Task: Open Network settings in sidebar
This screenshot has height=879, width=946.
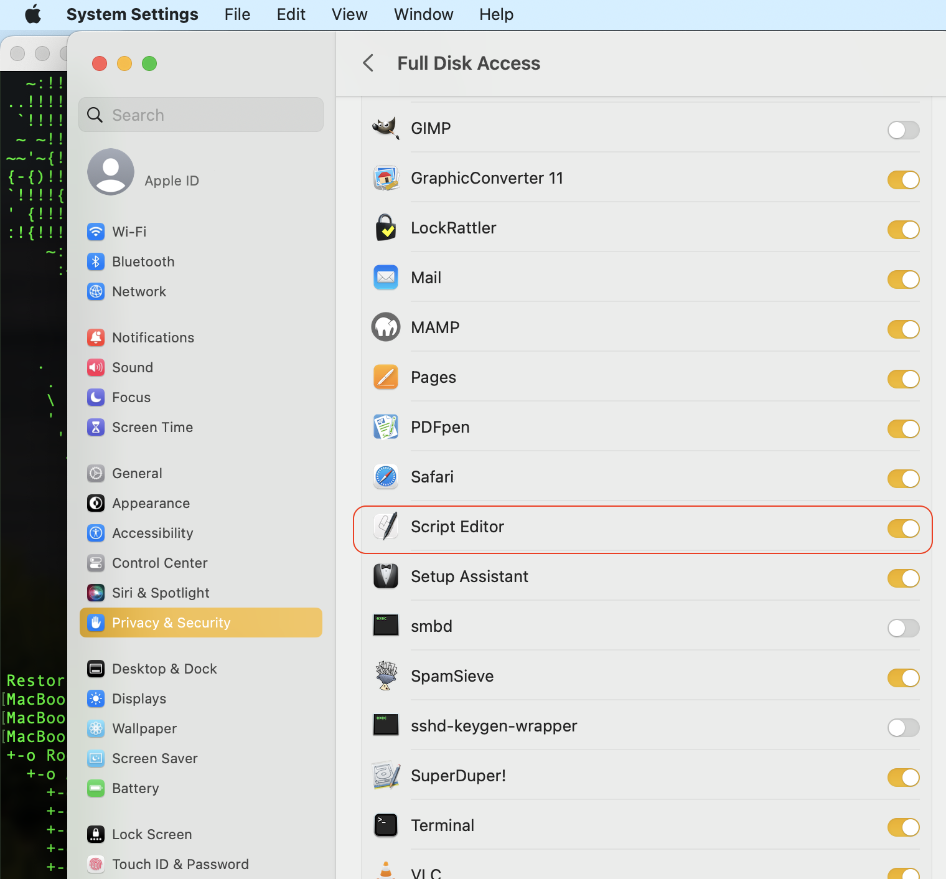Action: [201, 291]
